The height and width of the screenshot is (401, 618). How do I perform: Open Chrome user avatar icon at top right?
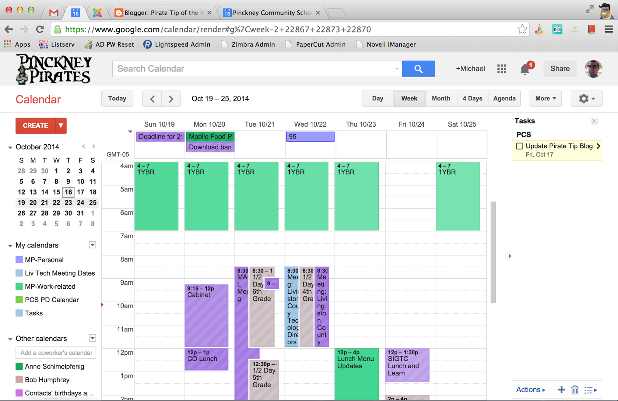(606, 11)
